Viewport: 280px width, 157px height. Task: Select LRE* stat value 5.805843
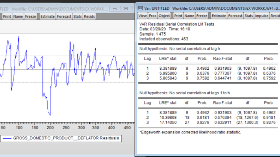(168, 78)
